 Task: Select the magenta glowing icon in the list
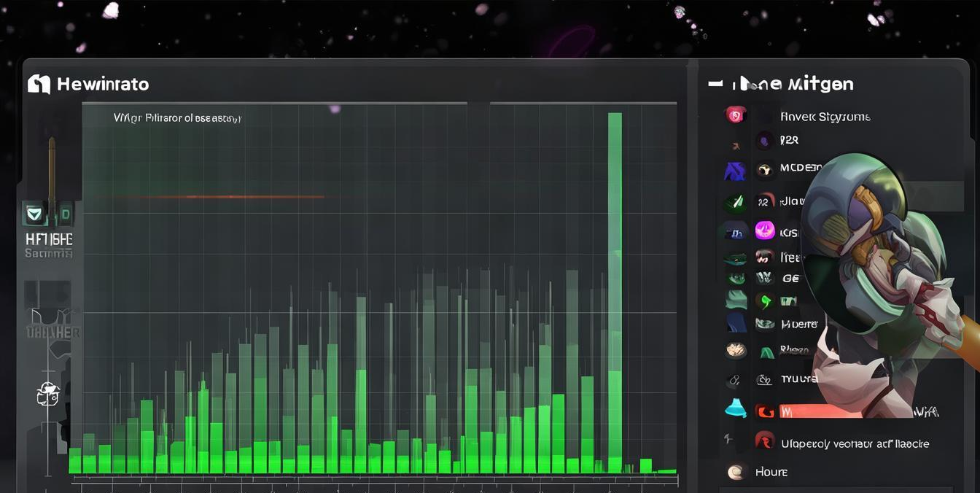pyautogui.click(x=764, y=230)
